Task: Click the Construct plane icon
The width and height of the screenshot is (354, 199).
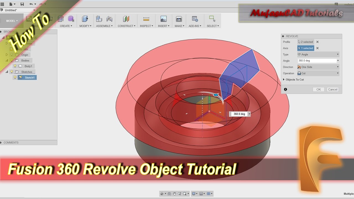Action: (126, 19)
